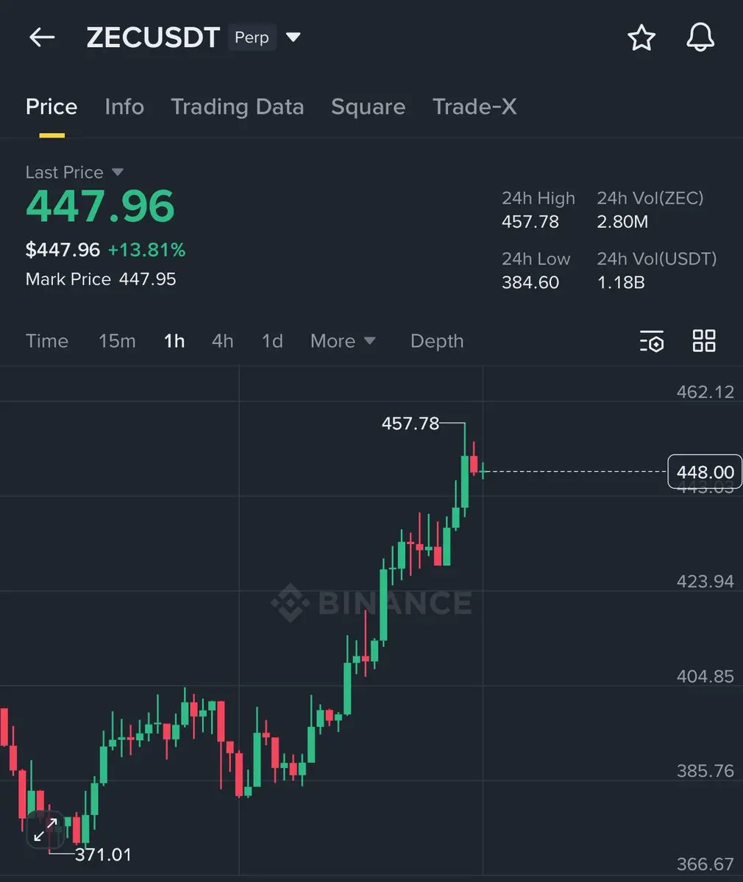
Task: Select the 4h chart interval
Action: tap(222, 341)
